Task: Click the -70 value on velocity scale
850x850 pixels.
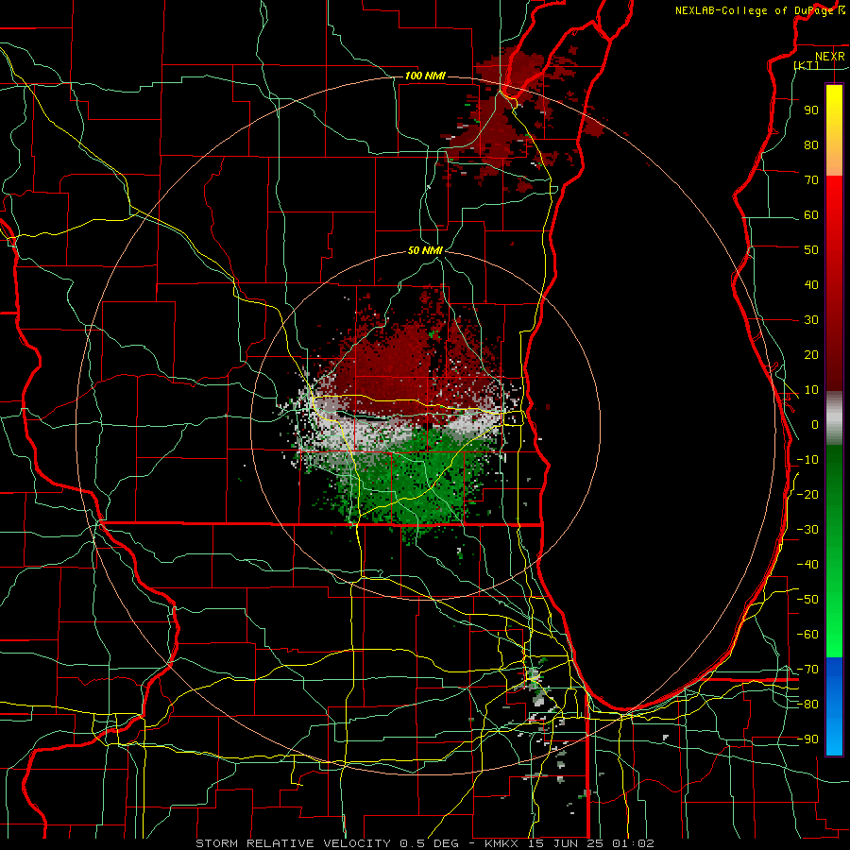Action: (x=807, y=670)
